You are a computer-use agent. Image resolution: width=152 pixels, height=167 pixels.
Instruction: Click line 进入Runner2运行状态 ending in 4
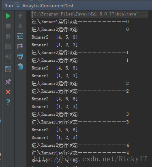[x=80, y=145]
